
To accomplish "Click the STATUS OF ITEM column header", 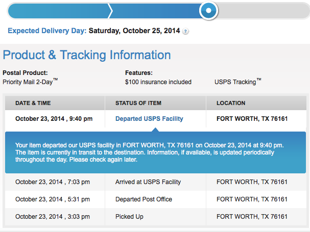I will click(x=138, y=103).
